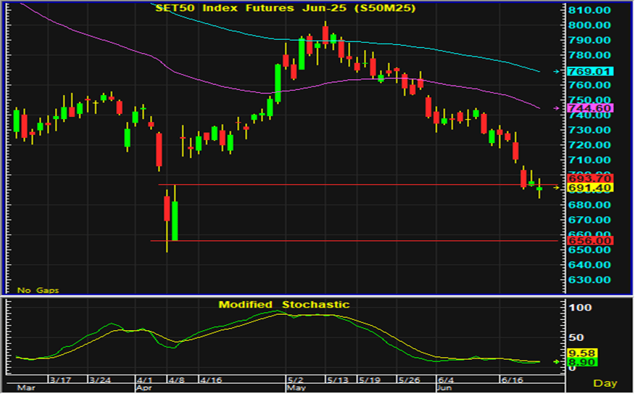This screenshot has width=635, height=394.
Task: Click the 5/2 date on time axis
Action: (296, 379)
